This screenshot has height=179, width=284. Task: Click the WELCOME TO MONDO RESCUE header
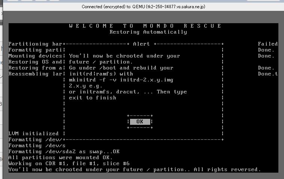[145, 26]
